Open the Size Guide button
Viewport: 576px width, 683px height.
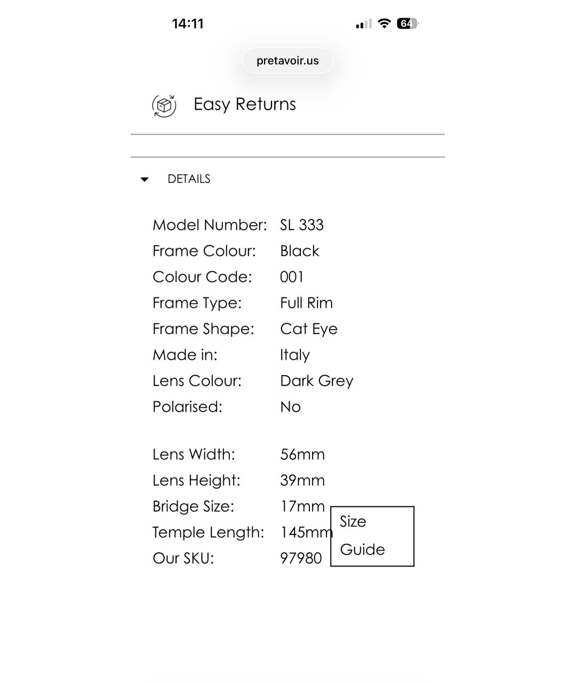tap(372, 536)
